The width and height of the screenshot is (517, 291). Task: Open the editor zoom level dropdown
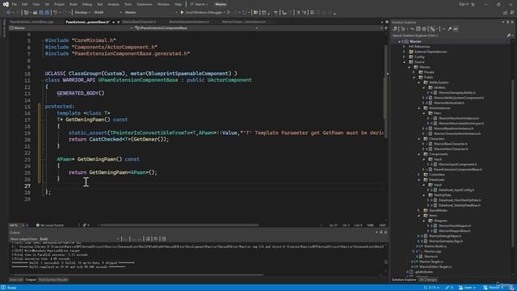(x=16, y=226)
